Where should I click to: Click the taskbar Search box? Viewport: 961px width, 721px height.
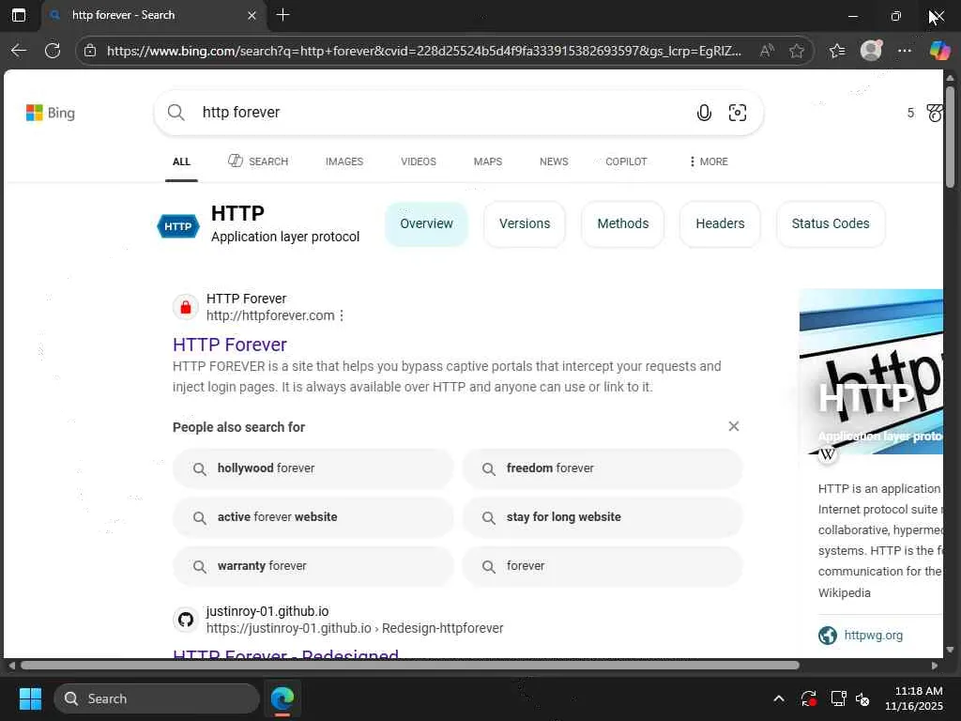[x=157, y=698]
